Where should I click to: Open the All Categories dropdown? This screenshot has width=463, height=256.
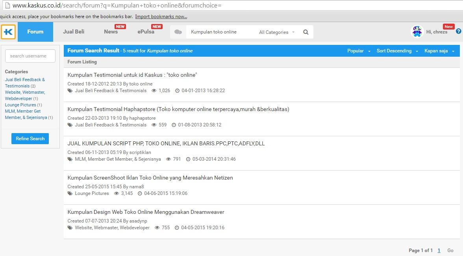click(277, 32)
